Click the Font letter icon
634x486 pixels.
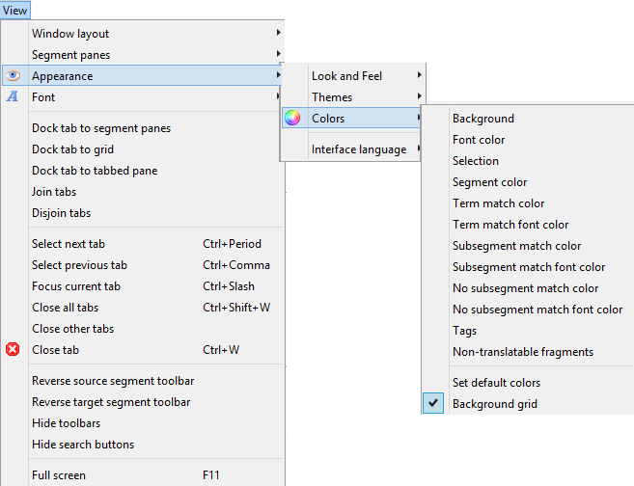click(x=13, y=97)
